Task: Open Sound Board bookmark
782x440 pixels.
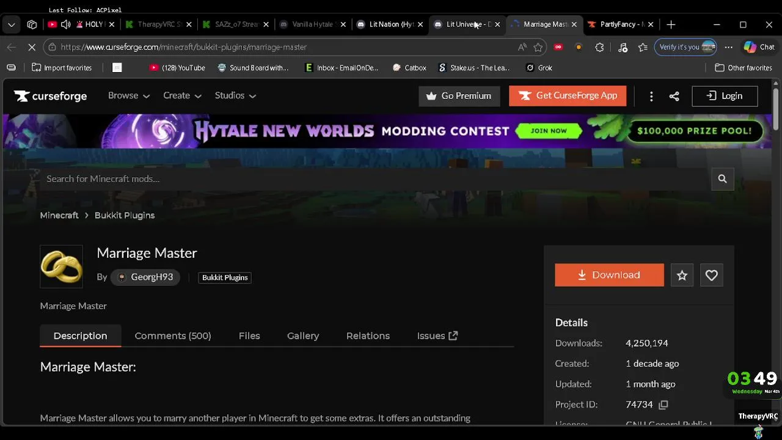Action: [x=253, y=68]
